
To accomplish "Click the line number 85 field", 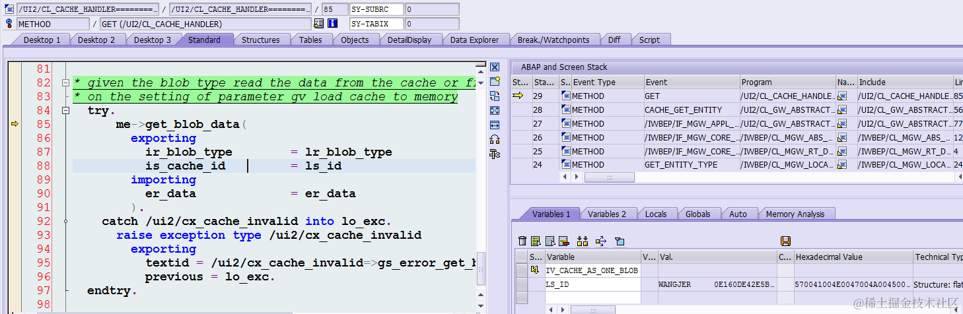I will 334,9.
